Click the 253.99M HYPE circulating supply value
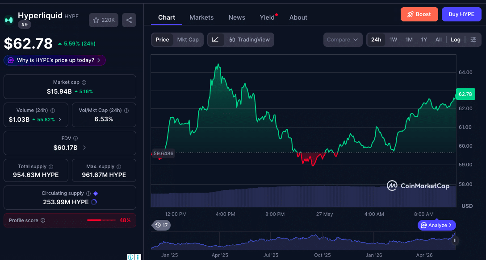The width and height of the screenshot is (486, 260). point(66,202)
